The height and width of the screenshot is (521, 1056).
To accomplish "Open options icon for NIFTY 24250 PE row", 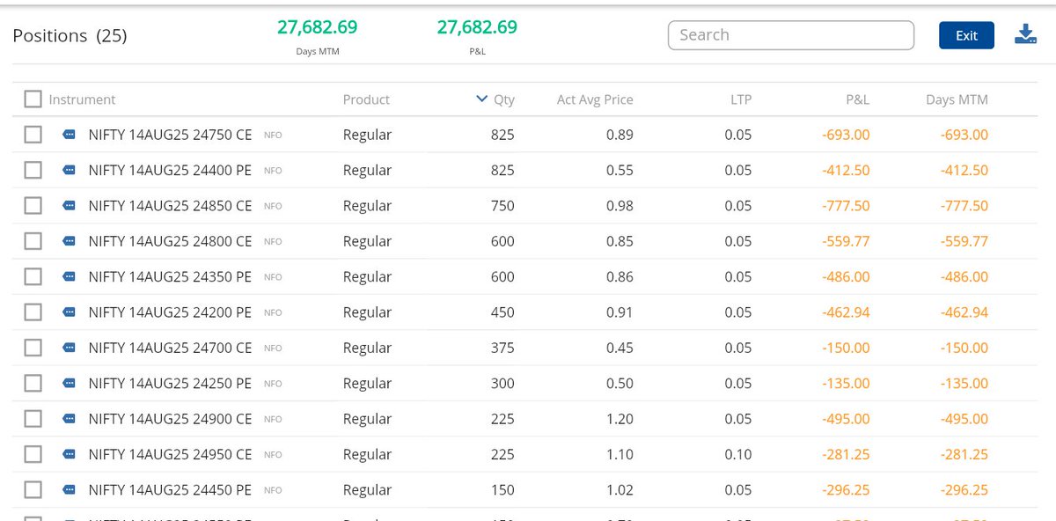I will coord(69,384).
